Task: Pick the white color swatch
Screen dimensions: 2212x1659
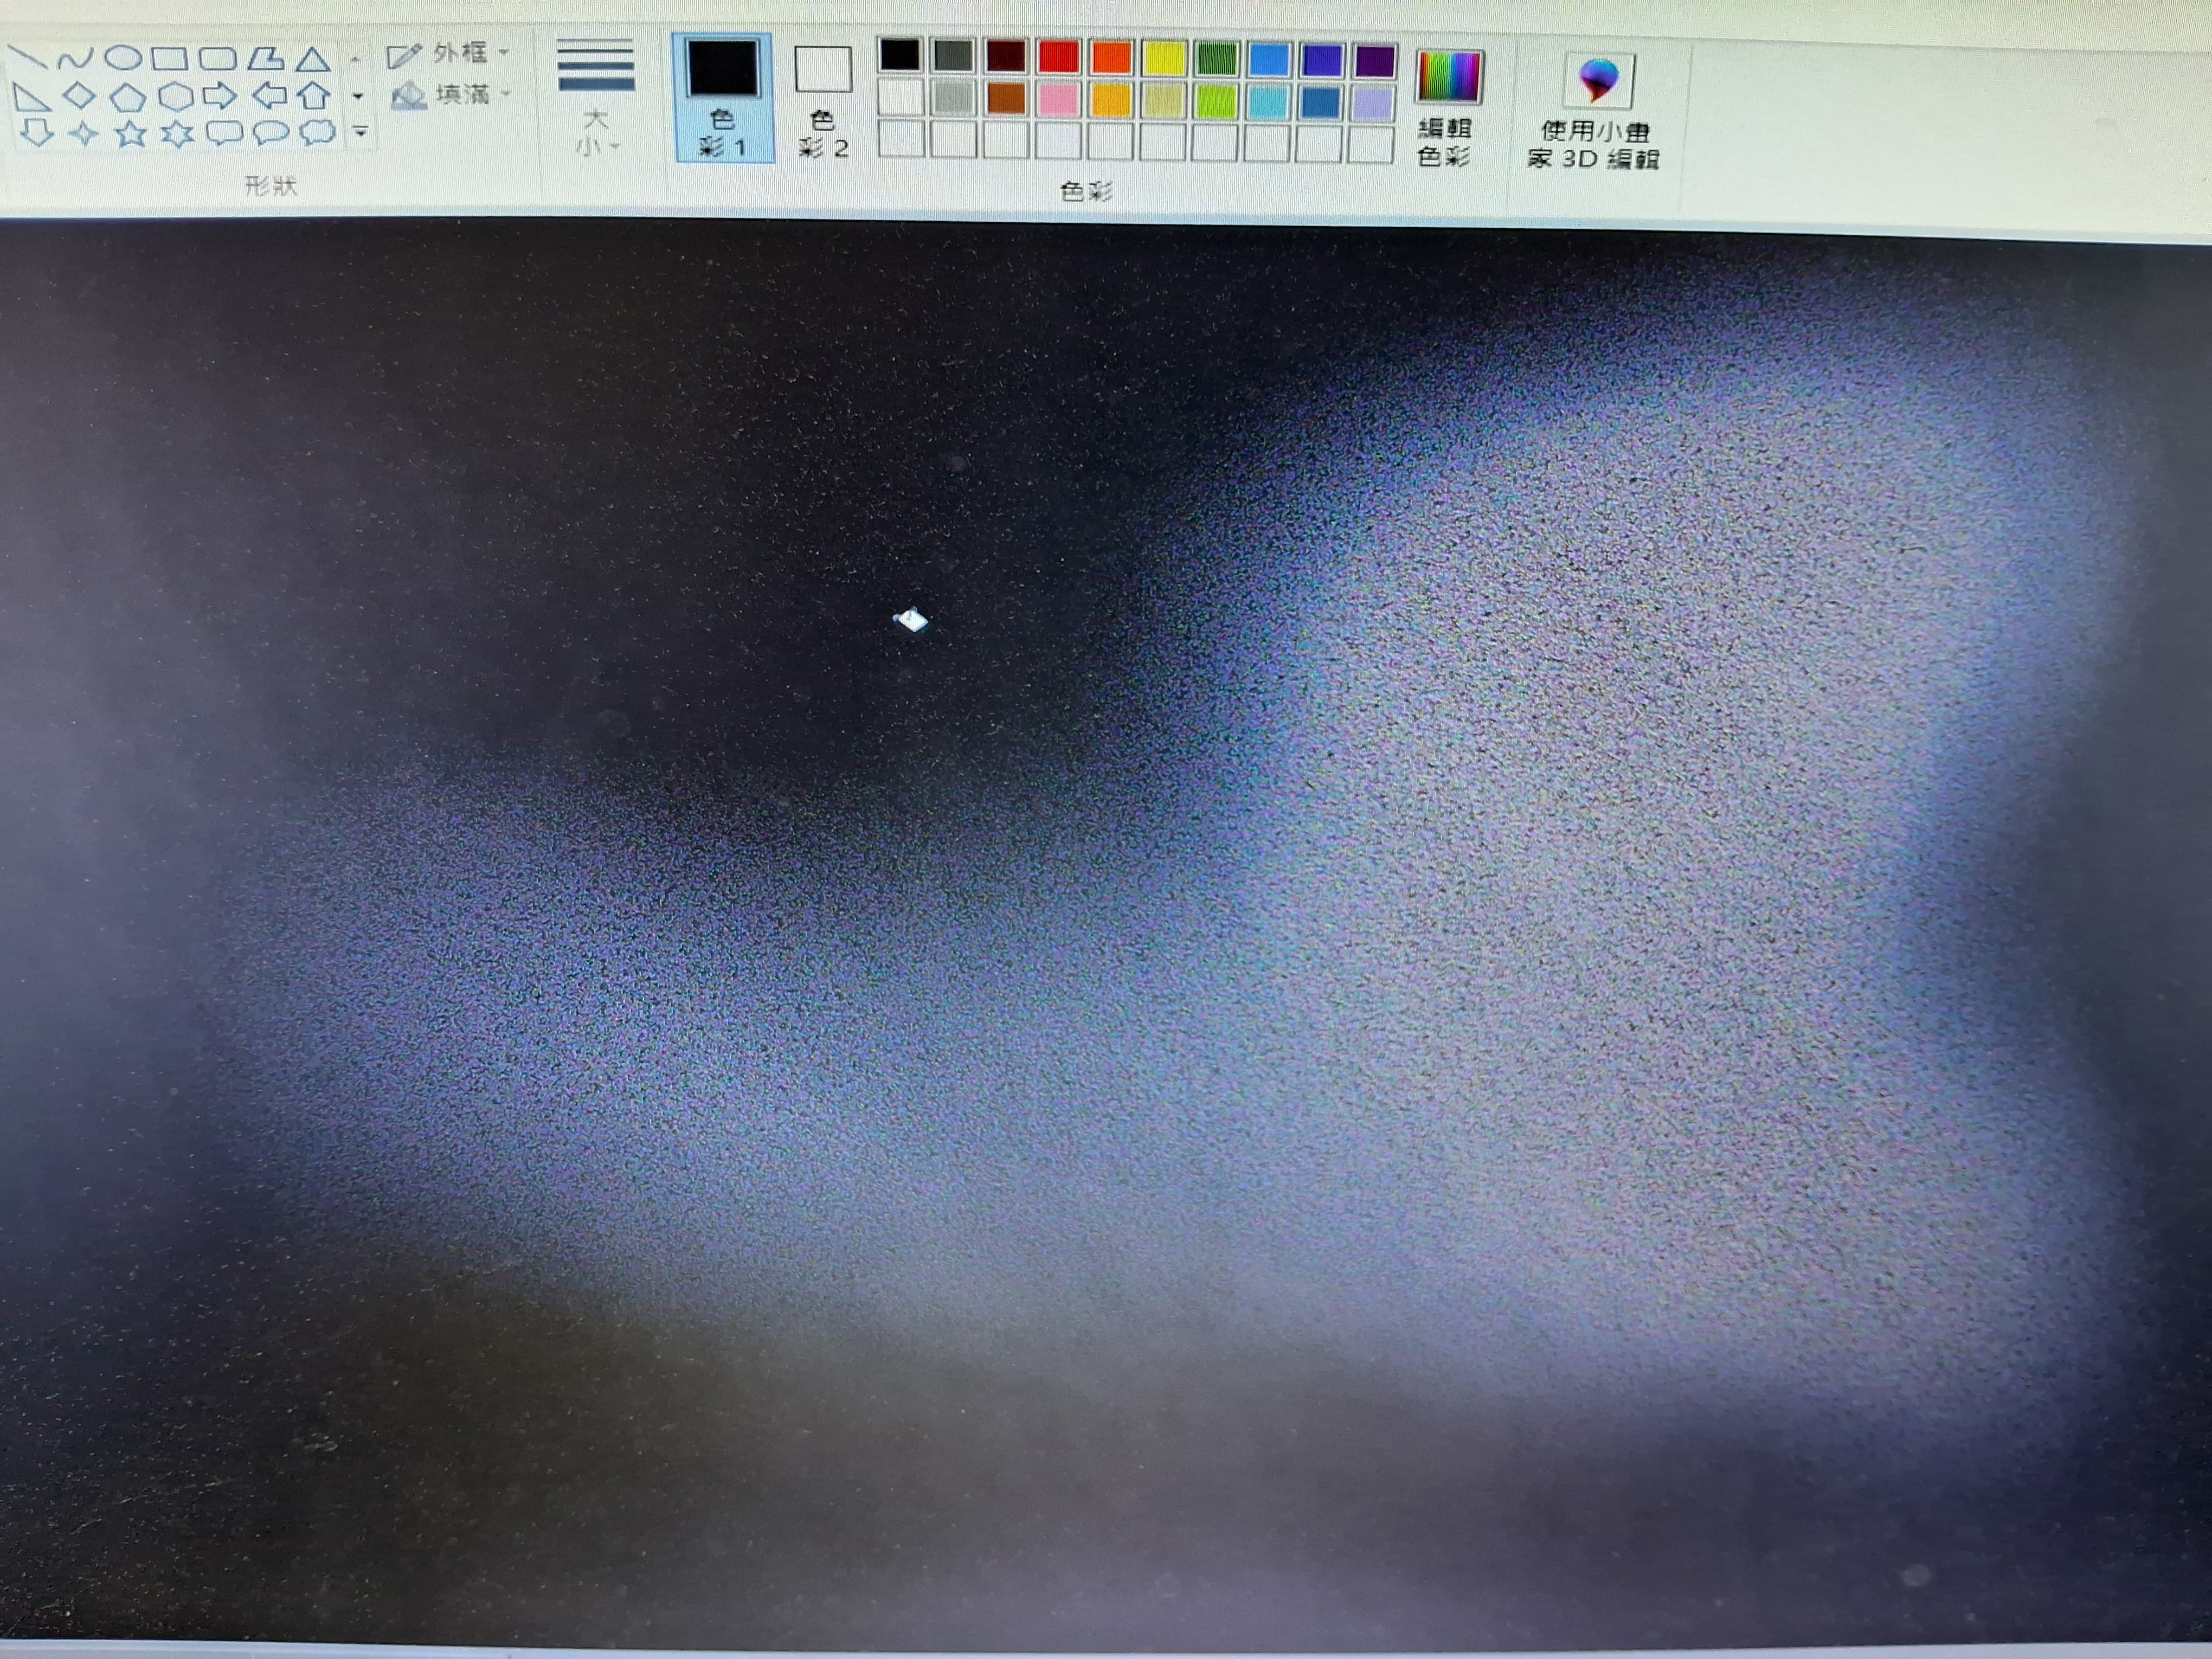Action: [x=901, y=98]
